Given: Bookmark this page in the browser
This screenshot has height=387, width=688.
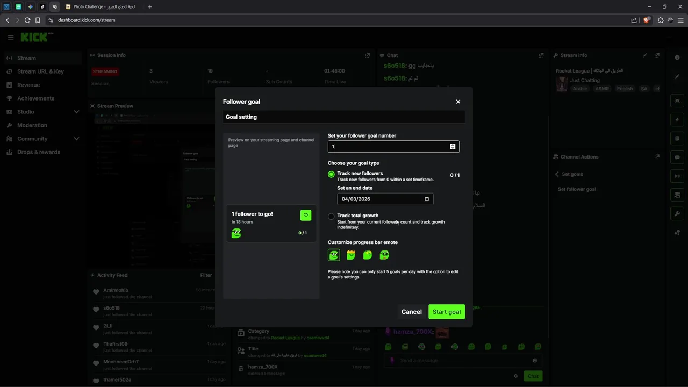Looking at the screenshot, I should [38, 20].
